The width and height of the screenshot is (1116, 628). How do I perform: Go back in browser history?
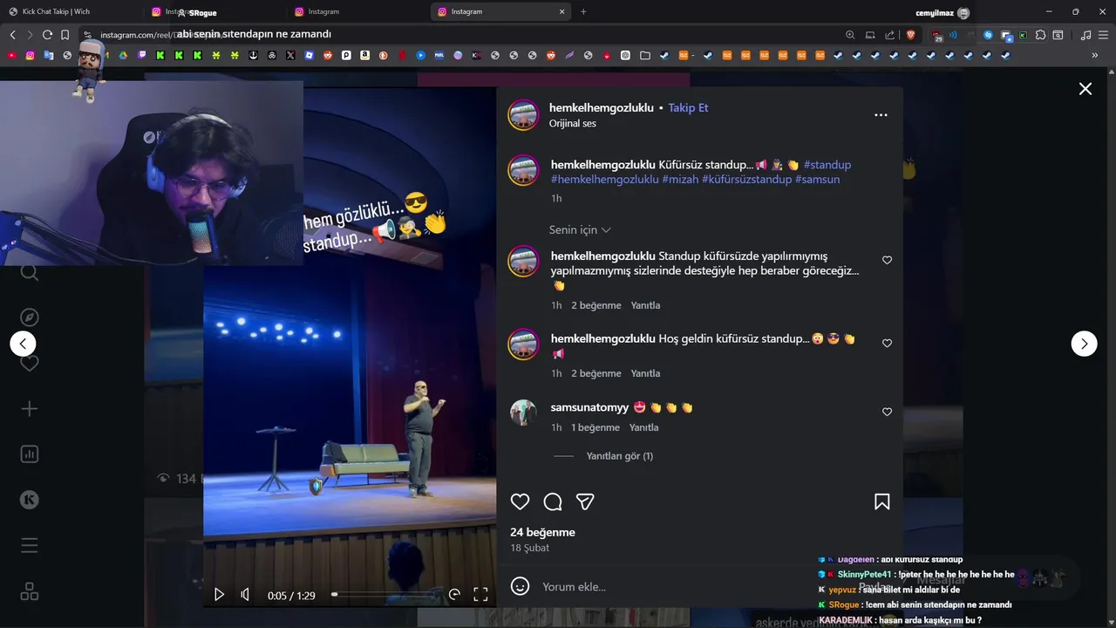click(x=12, y=35)
